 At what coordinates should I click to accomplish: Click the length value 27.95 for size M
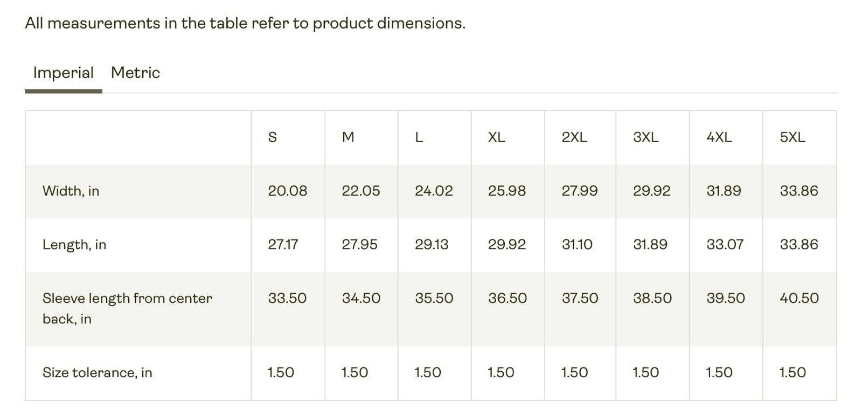359,245
